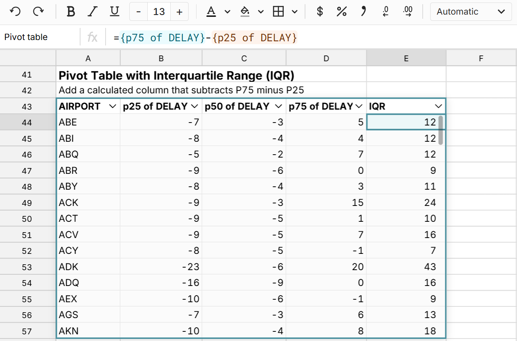Decrease font size with the minus button
This screenshot has height=341, width=517.
pos(138,11)
